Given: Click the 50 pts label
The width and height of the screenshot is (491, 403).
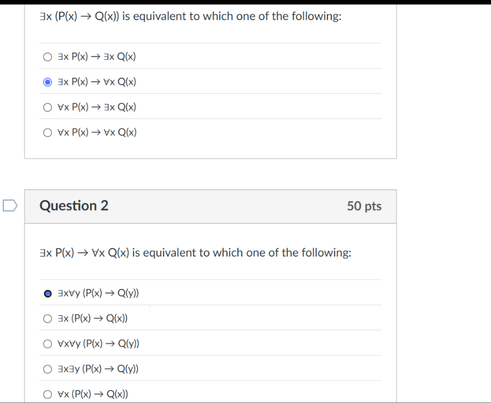Looking at the screenshot, I should pyautogui.click(x=364, y=206).
